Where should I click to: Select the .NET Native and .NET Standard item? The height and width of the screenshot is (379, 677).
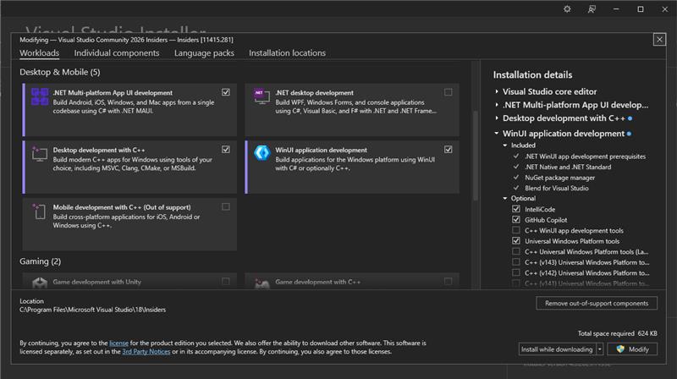(568, 167)
